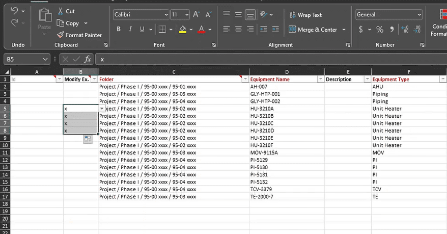
Task: Expand the Name Box dropdown
Action: coord(45,59)
